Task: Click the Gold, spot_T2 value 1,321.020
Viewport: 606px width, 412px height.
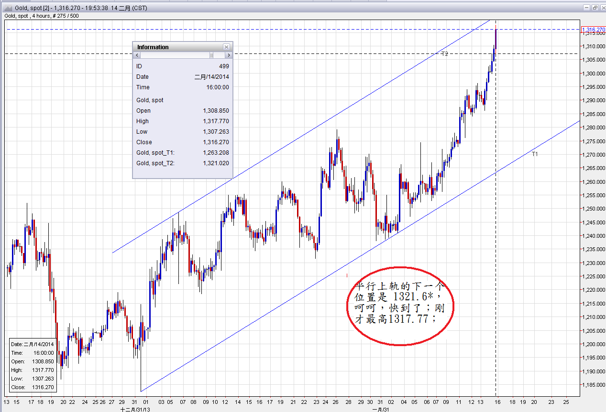Action: click(x=216, y=163)
